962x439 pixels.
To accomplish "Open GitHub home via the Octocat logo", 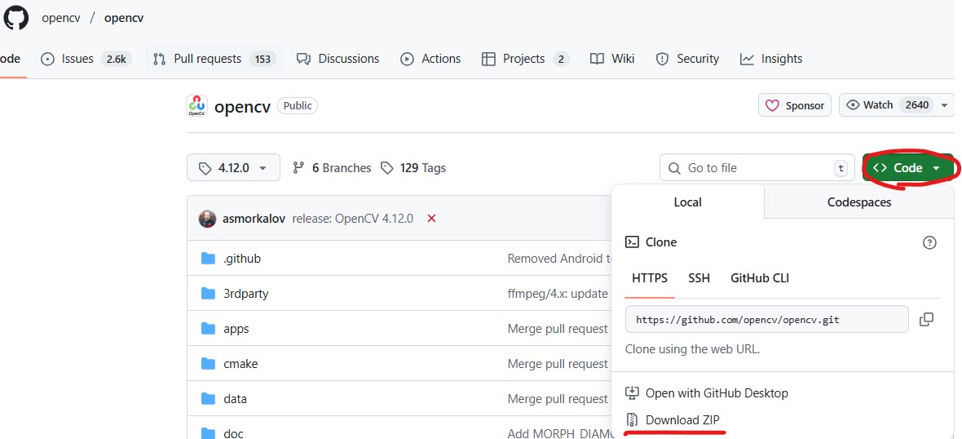I will pos(16,17).
